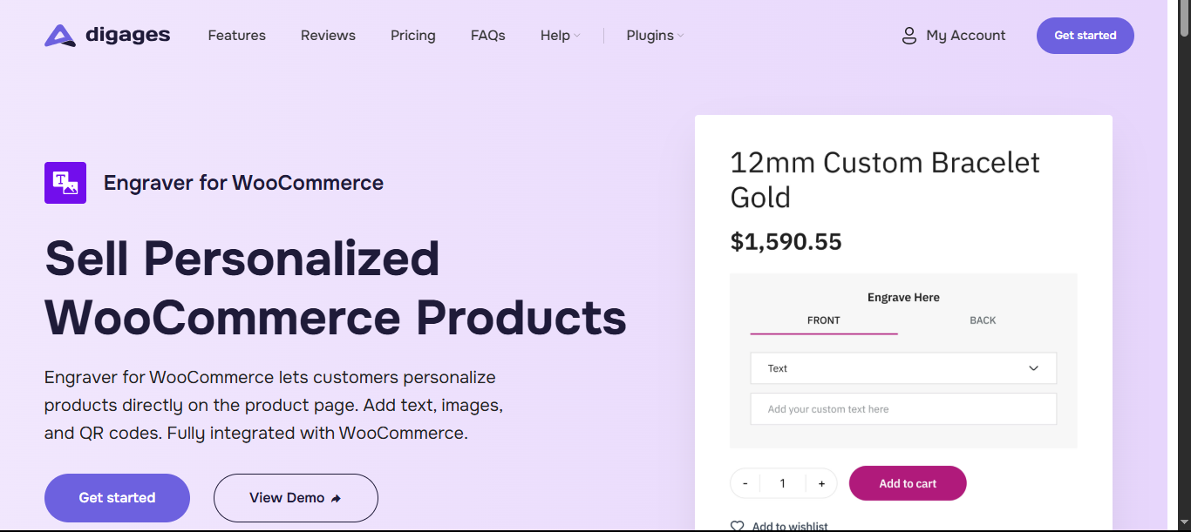Switch to the BACK engraving tab
Screen dimensions: 1191x532
(x=983, y=320)
